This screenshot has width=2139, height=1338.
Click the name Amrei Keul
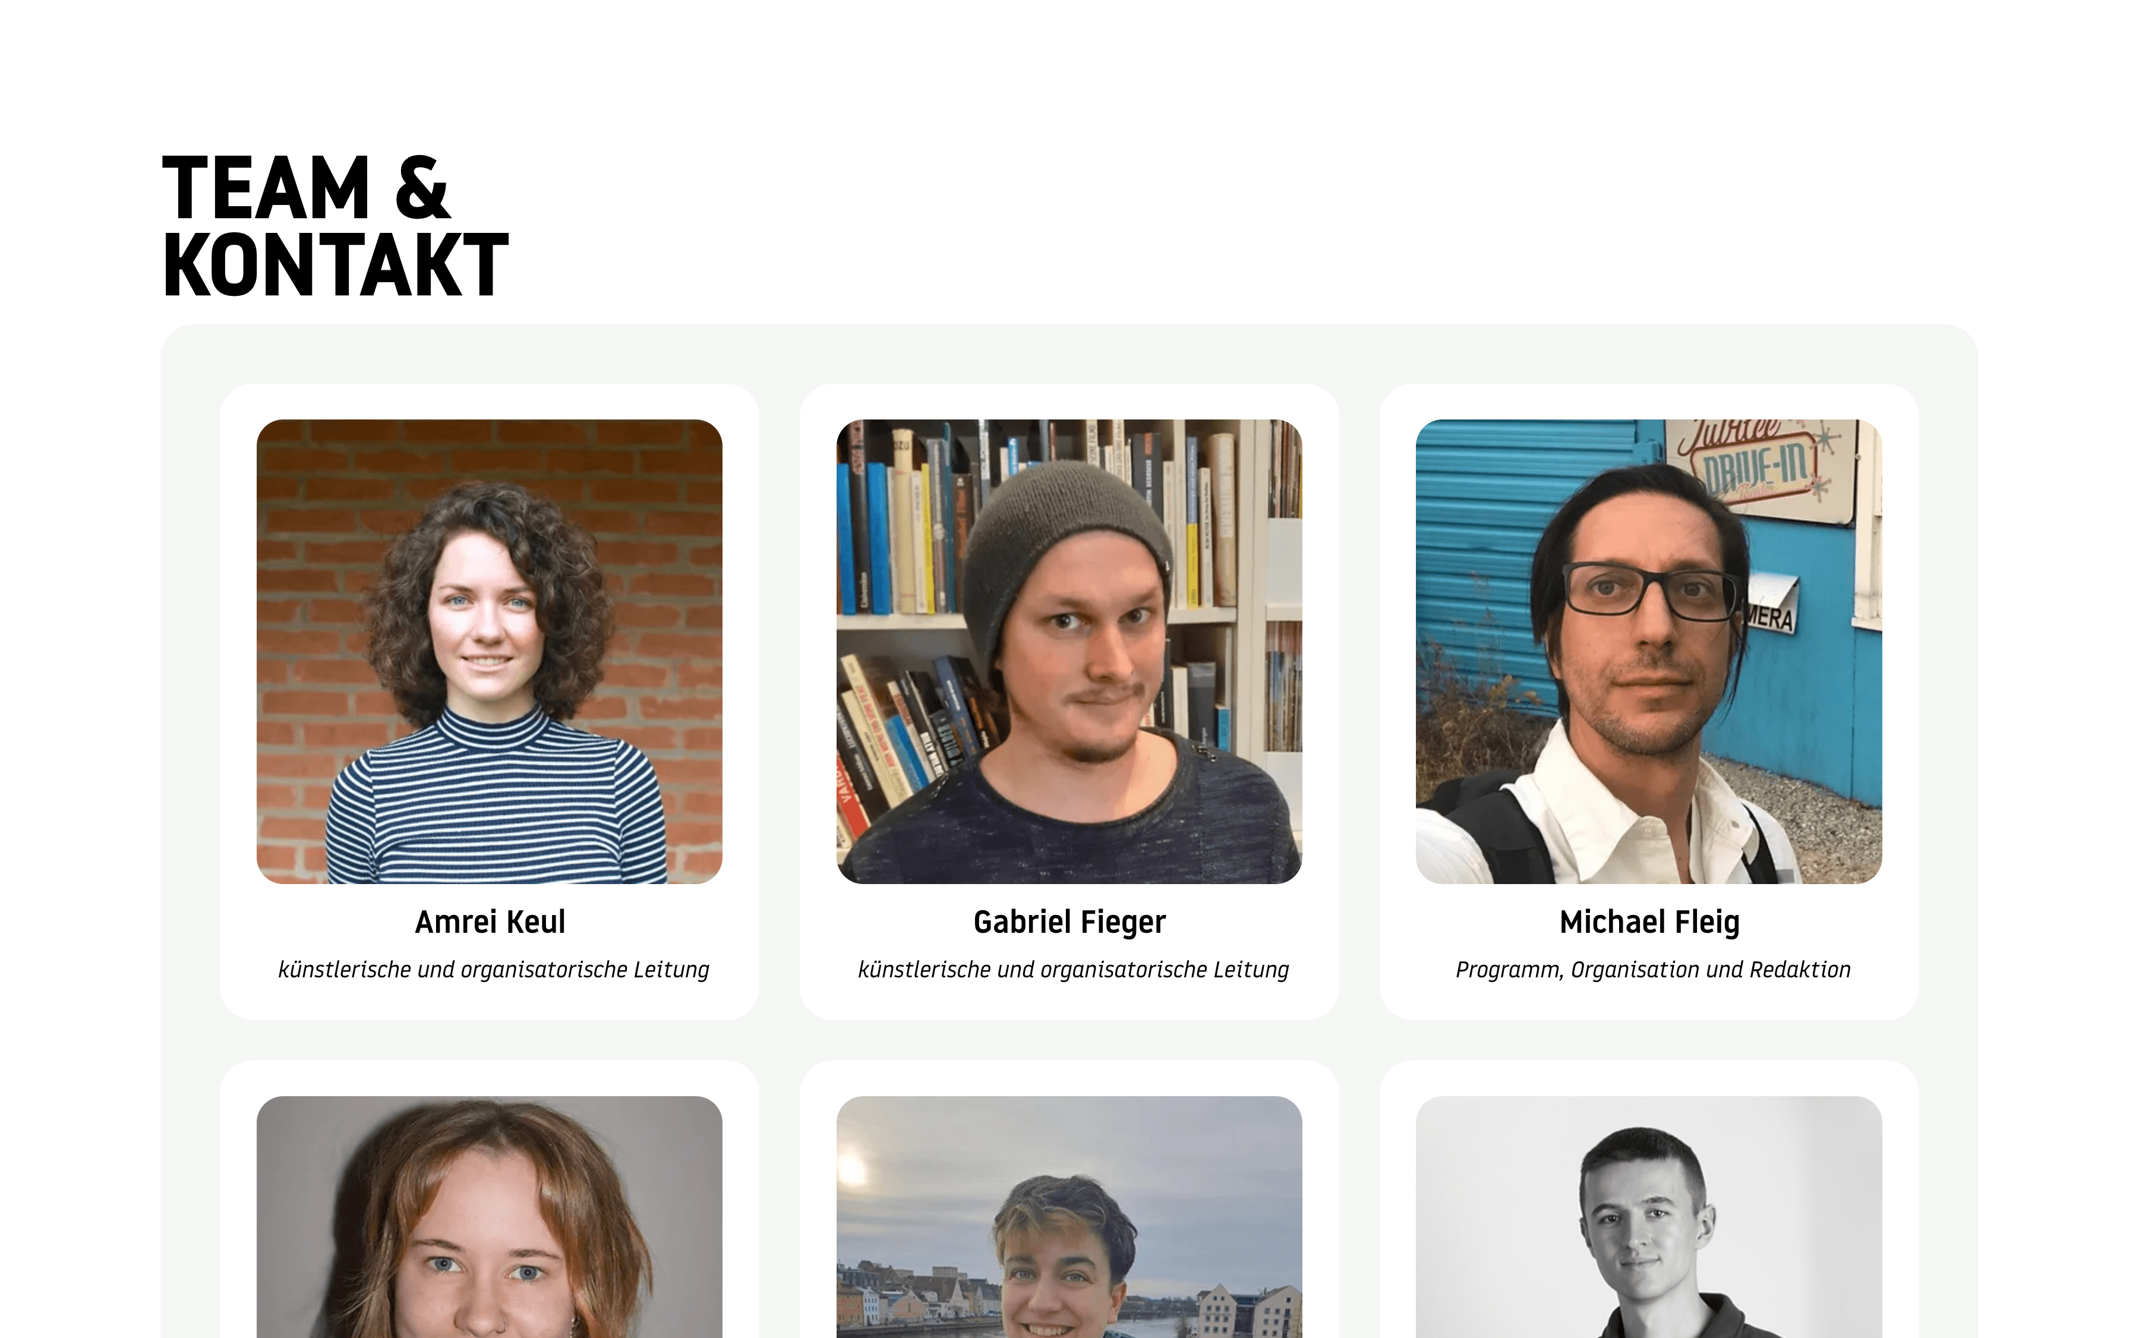pyautogui.click(x=490, y=922)
